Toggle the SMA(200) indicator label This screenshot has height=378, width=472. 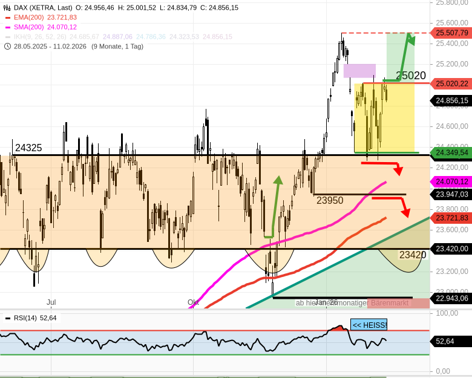[x=45, y=27]
